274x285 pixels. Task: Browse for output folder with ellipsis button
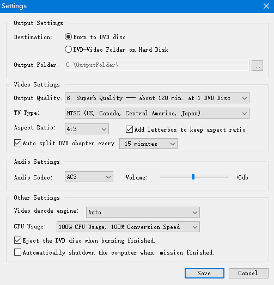(x=257, y=65)
